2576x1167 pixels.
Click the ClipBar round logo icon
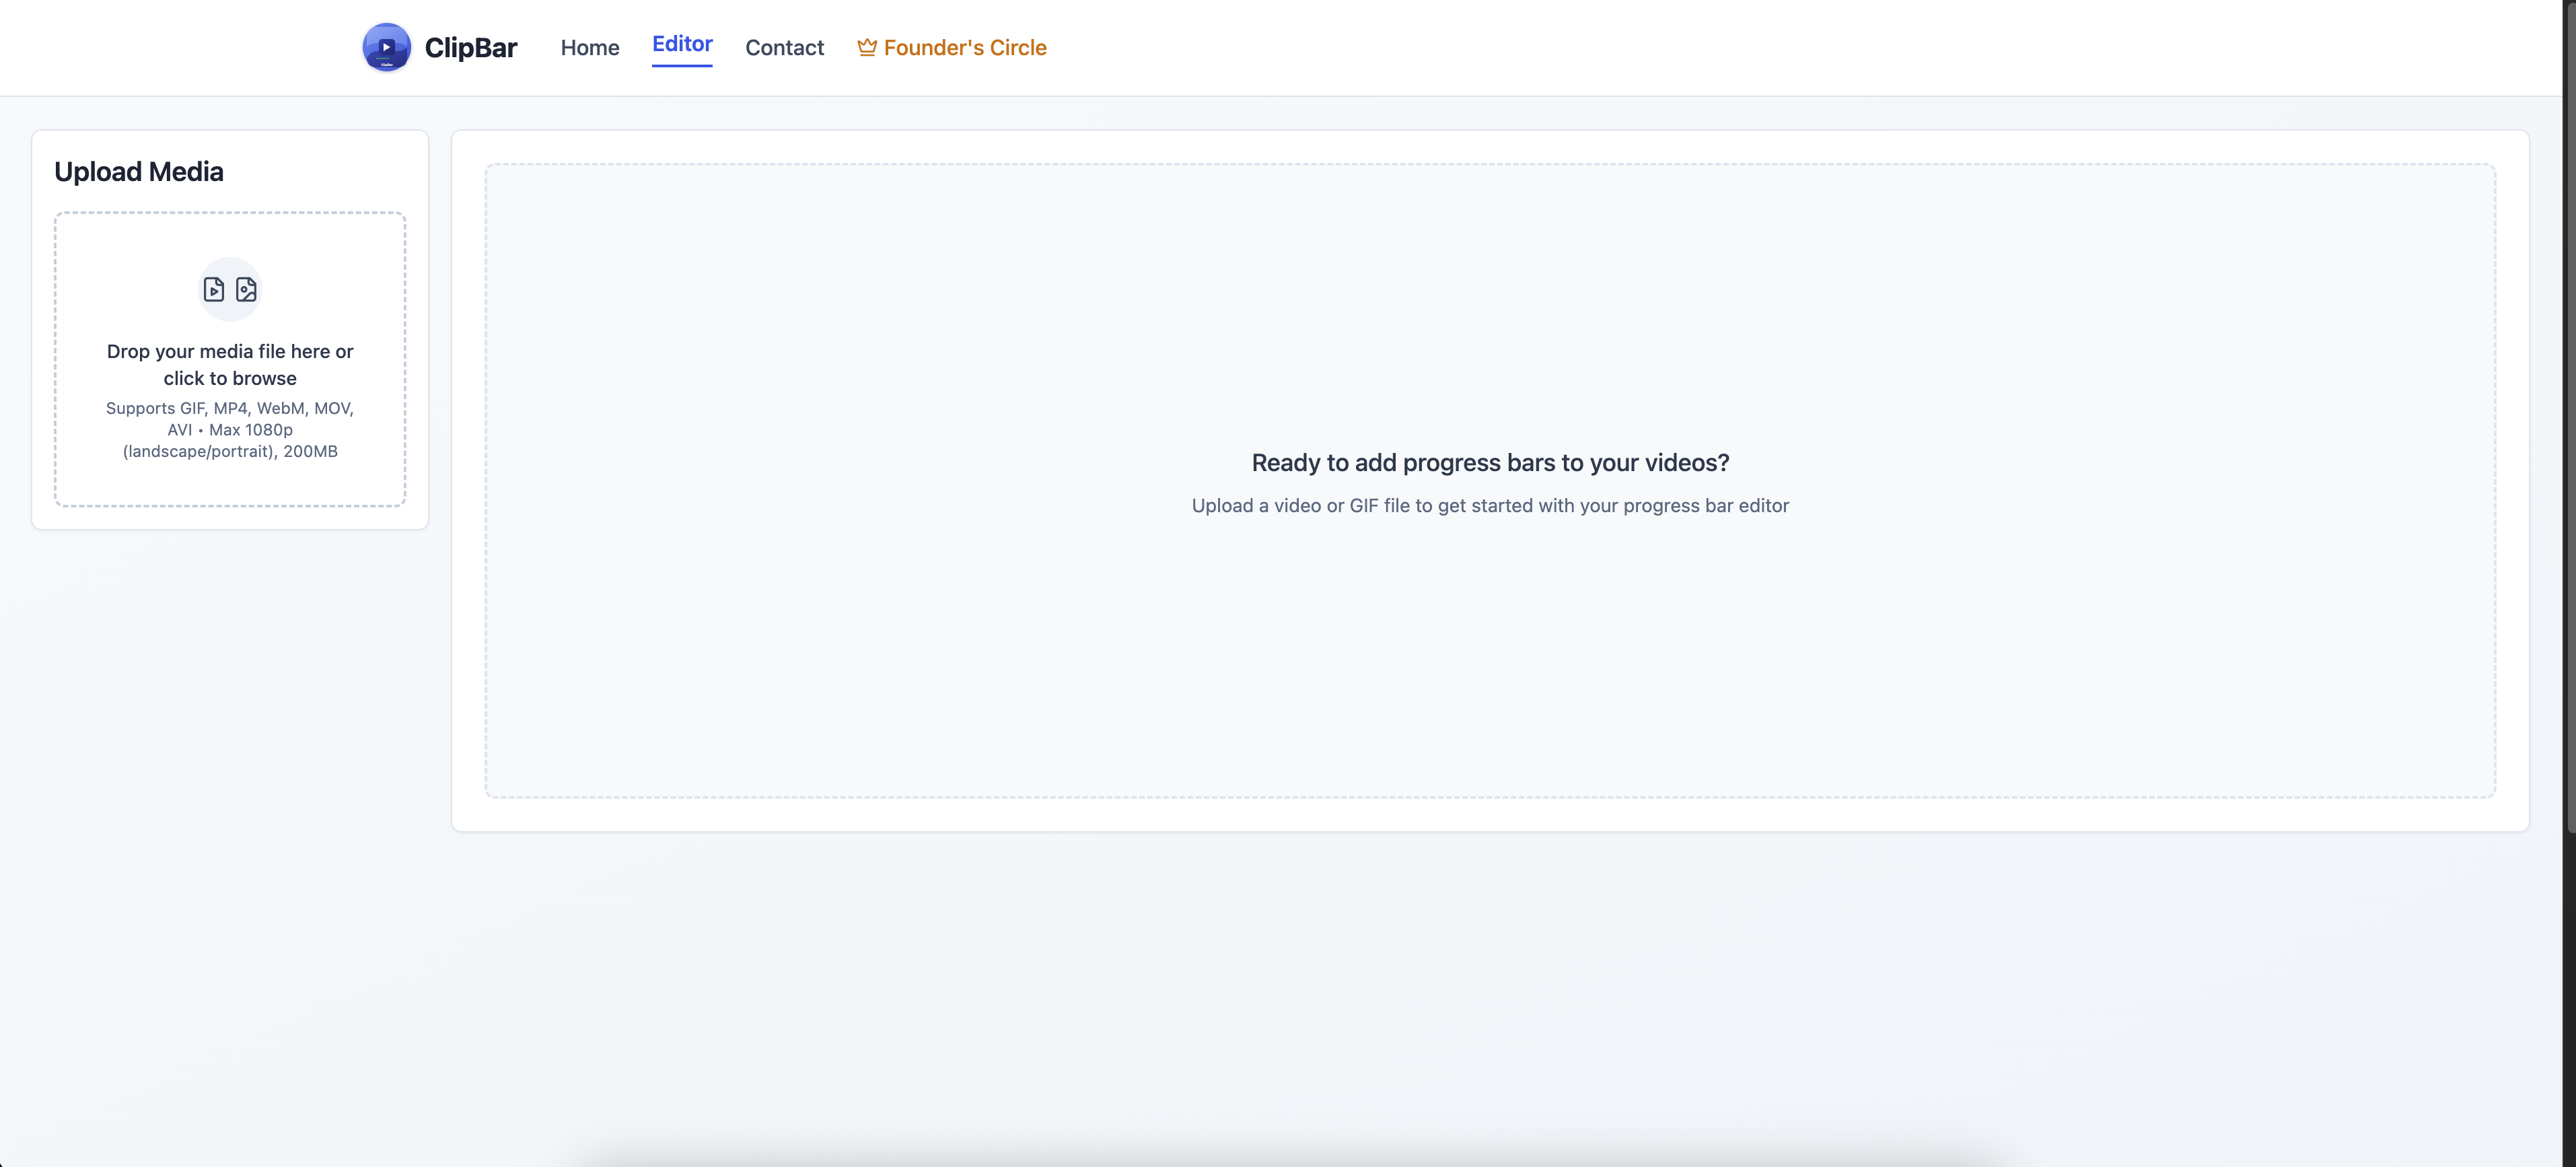[386, 47]
